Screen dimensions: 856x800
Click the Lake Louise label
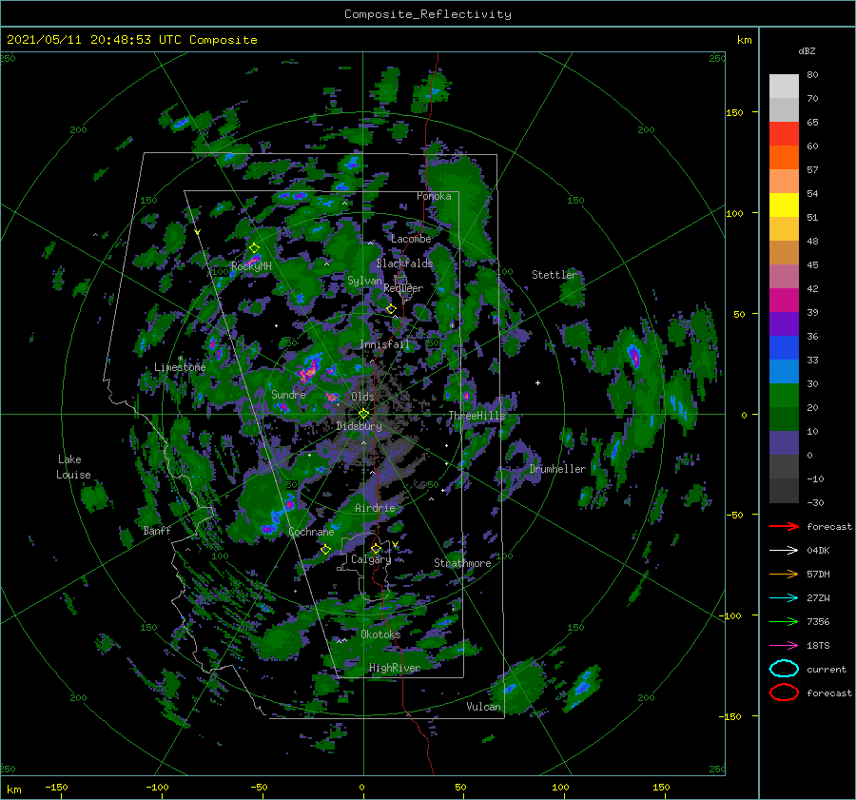(73, 467)
